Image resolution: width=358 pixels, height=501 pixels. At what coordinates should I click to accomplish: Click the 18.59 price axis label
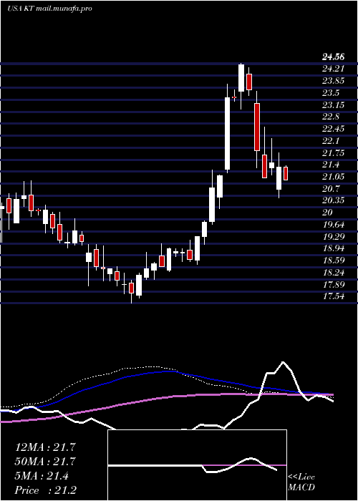click(x=334, y=261)
